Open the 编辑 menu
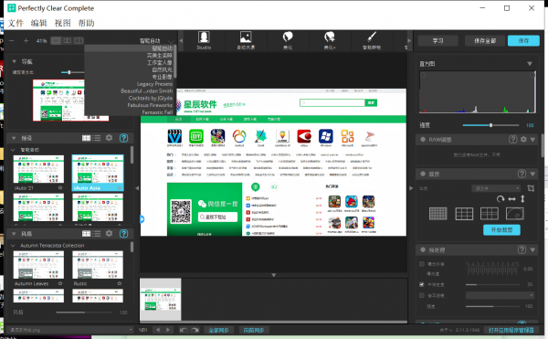Screen dimensions: 548x339 coord(38,23)
